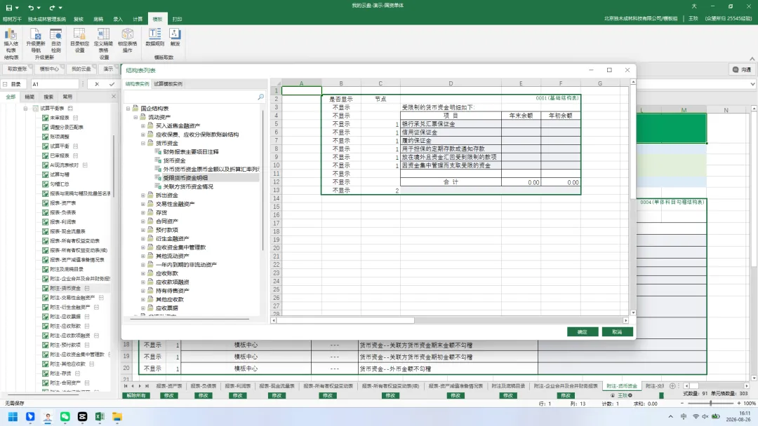Open 升级更新导航 in the ribbon

point(35,40)
